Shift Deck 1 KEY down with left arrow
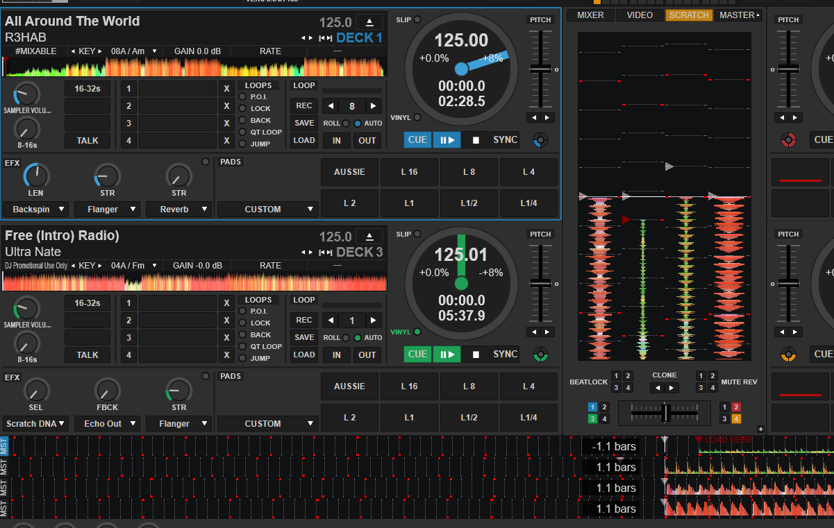The width and height of the screenshot is (834, 528). pyautogui.click(x=73, y=51)
